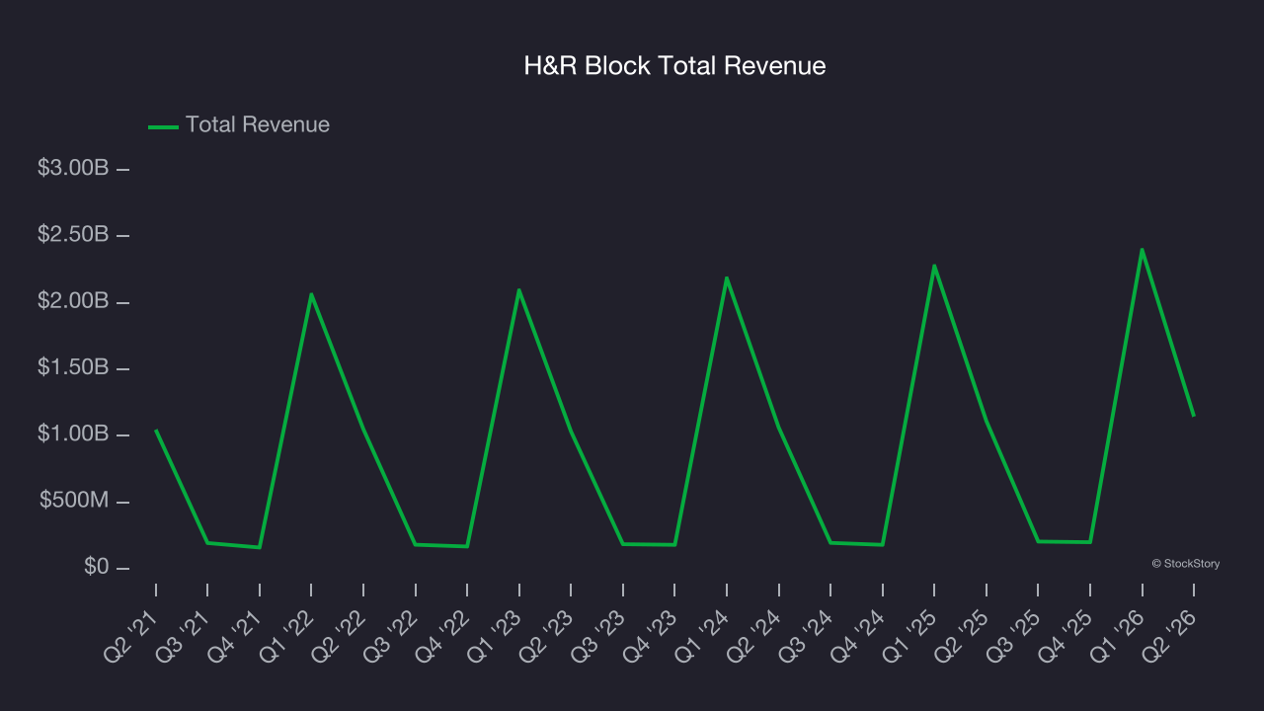Viewport: 1264px width, 711px height.
Task: Click the $1.00B y-axis label
Action: (73, 434)
